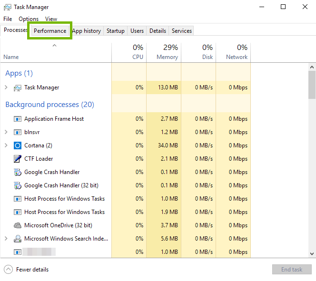The height and width of the screenshot is (281, 316).
Task: Expand the Microsoft Windows Search Indexer row
Action: click(x=6, y=239)
